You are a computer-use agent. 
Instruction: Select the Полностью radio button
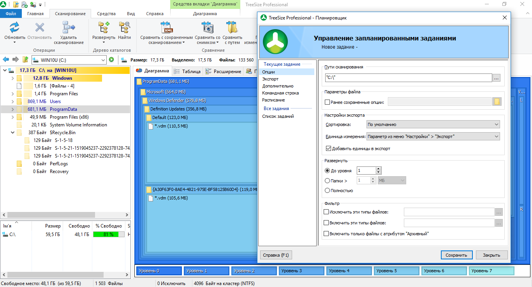[x=327, y=191]
